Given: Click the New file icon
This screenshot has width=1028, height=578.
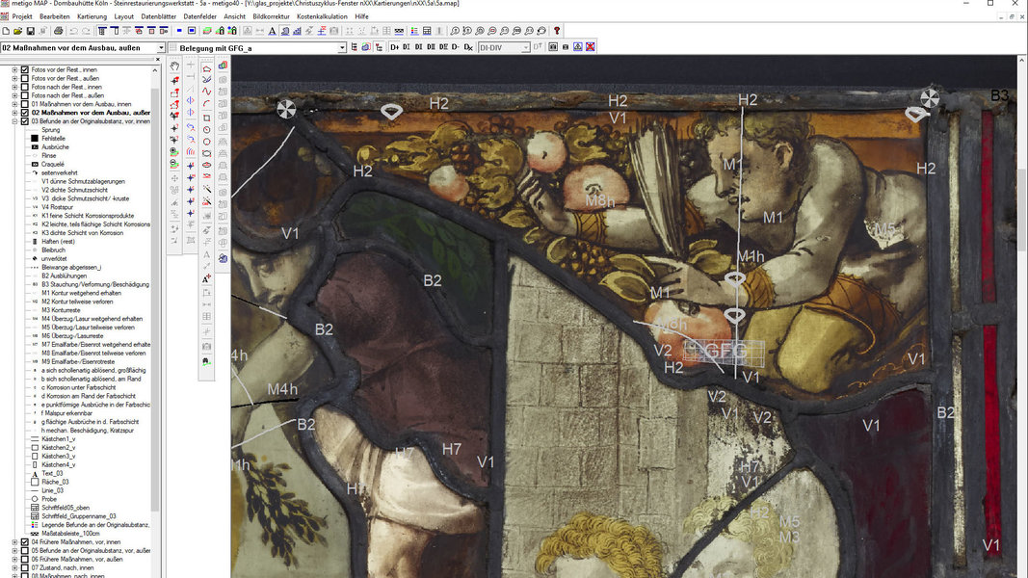Looking at the screenshot, I should pyautogui.click(x=5, y=31).
